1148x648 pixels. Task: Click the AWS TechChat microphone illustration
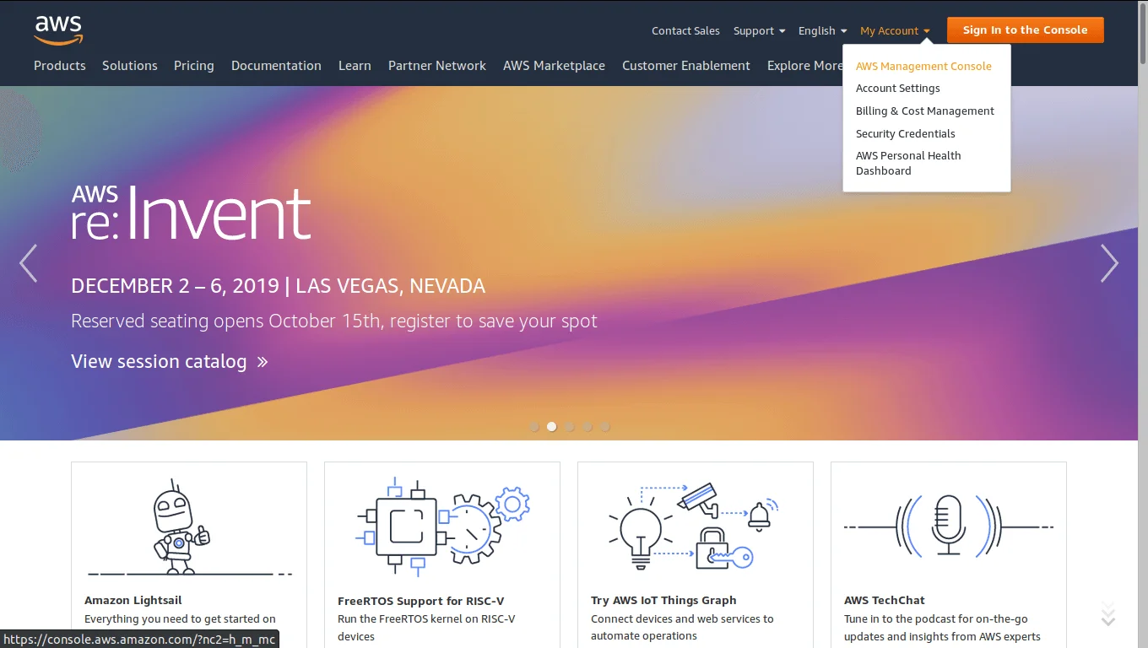pos(948,525)
